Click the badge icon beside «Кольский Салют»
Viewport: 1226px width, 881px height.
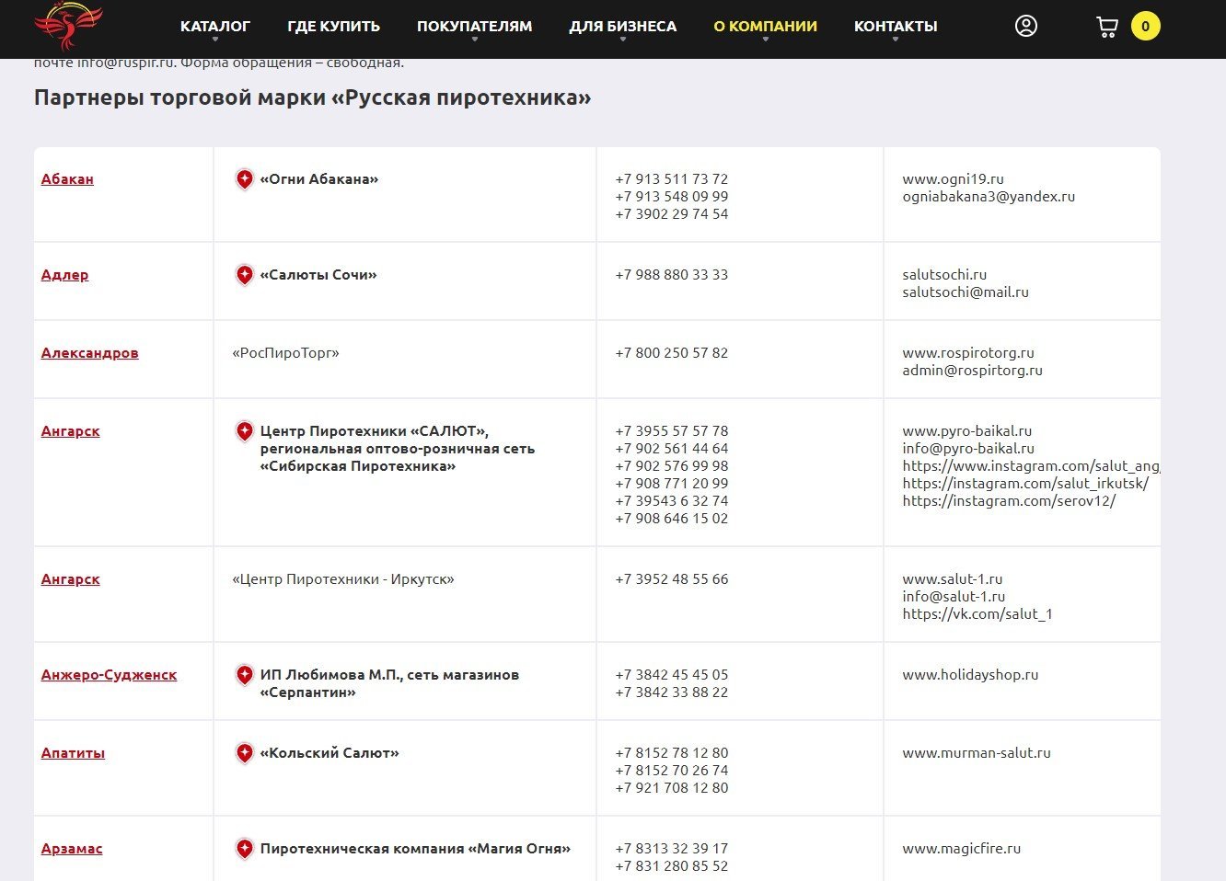pos(244,753)
